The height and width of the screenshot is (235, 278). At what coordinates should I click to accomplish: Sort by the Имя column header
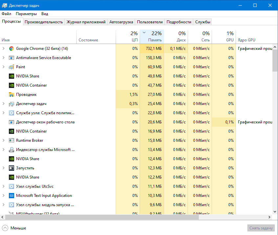click(38, 37)
